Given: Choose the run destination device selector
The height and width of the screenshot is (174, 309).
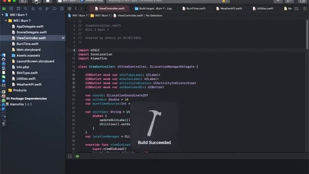Looking at the screenshot, I should tap(93, 1).
